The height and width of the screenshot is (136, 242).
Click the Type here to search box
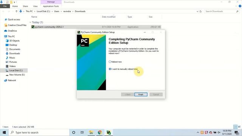click(39, 133)
